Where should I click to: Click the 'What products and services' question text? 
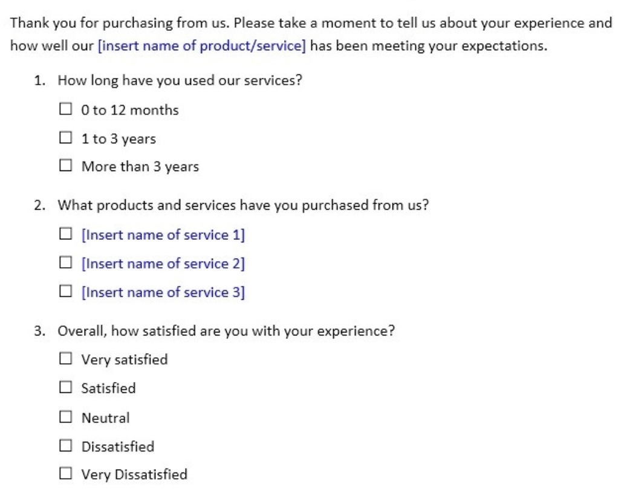[243, 205]
